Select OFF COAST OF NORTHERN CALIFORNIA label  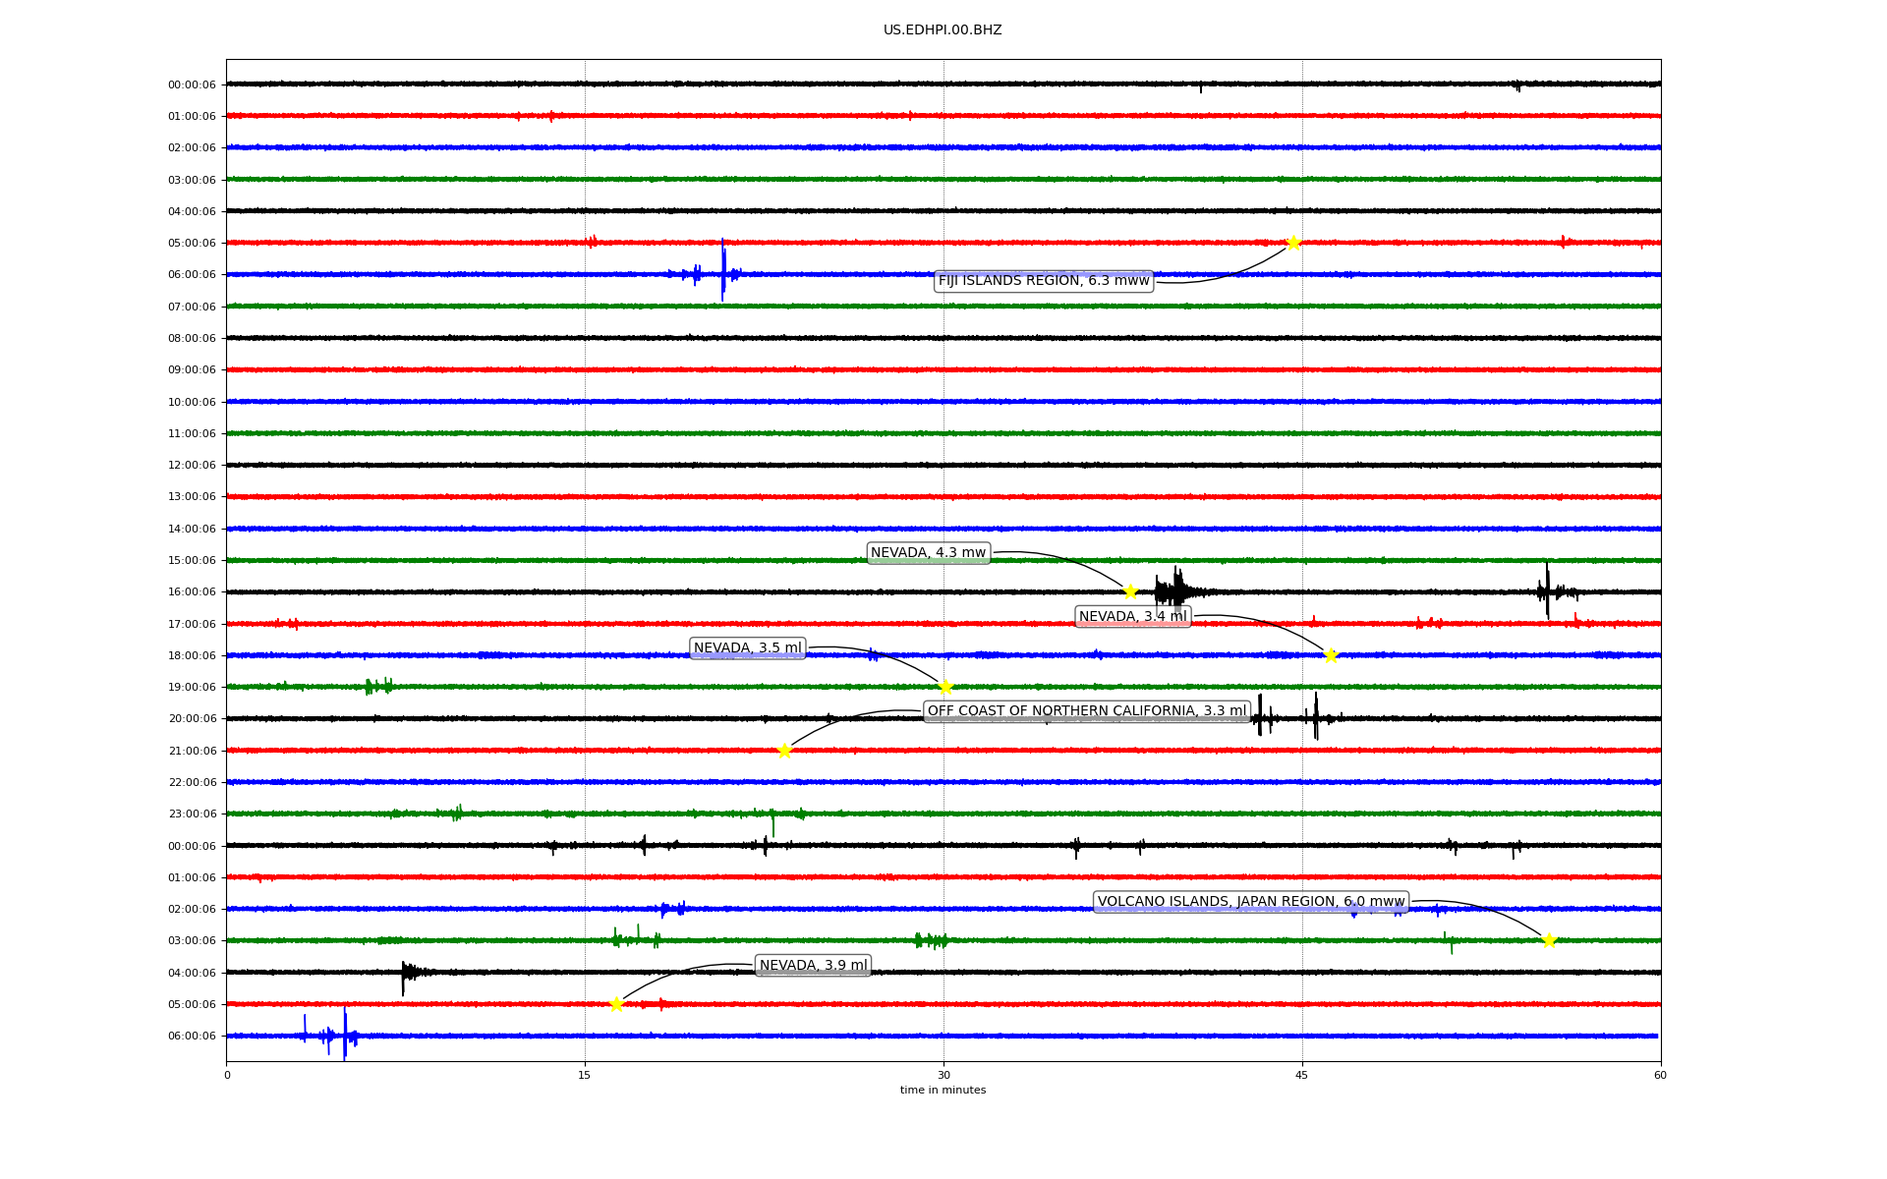pos(1086,711)
